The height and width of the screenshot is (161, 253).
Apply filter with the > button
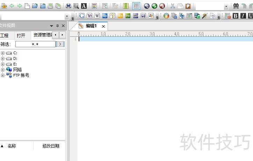(x=60, y=44)
